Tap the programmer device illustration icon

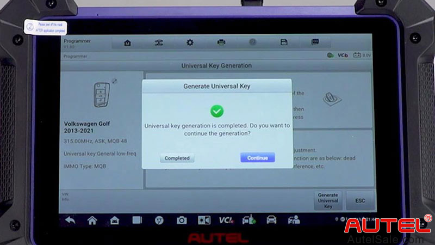pos(332,99)
